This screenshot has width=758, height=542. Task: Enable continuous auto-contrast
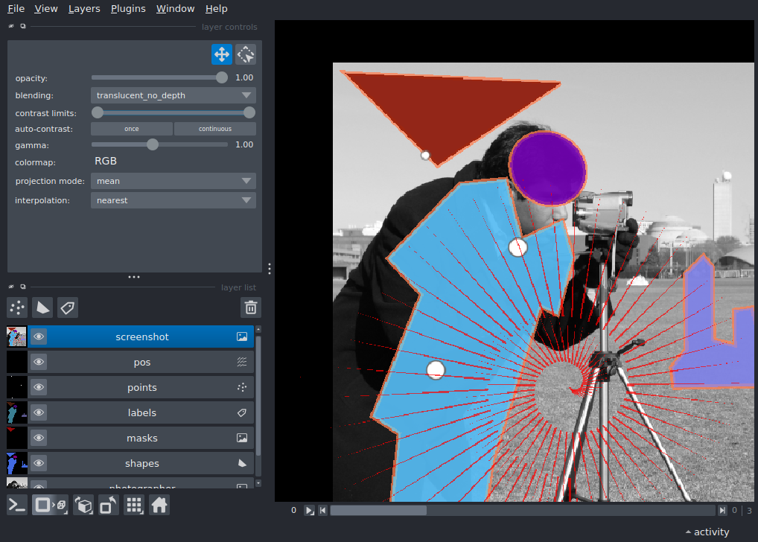click(214, 129)
